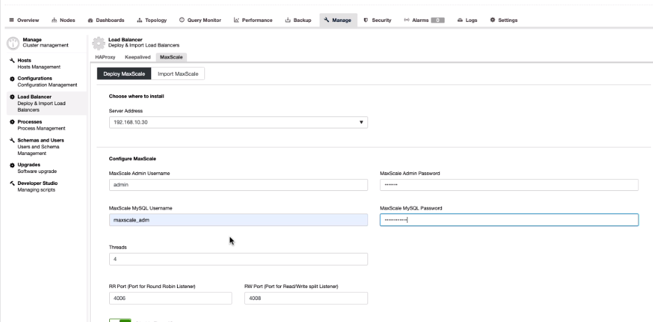Click the MaxScale MySQL Password field
The width and height of the screenshot is (653, 322).
point(509,220)
